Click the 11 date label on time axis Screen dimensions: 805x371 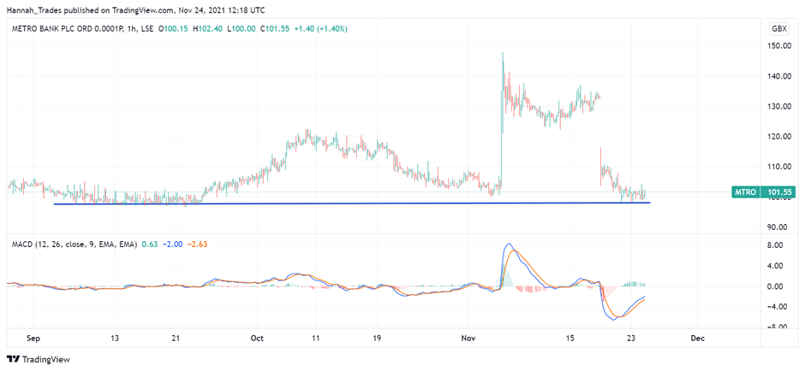click(x=316, y=339)
